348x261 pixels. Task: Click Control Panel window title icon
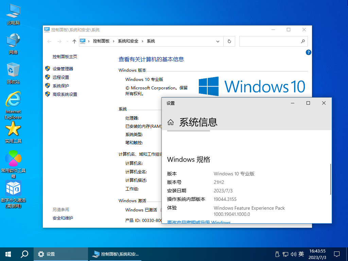pyautogui.click(x=47, y=30)
